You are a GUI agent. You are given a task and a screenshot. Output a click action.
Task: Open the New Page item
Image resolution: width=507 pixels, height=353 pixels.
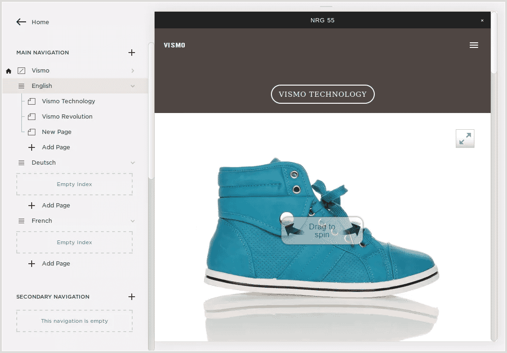(x=57, y=132)
